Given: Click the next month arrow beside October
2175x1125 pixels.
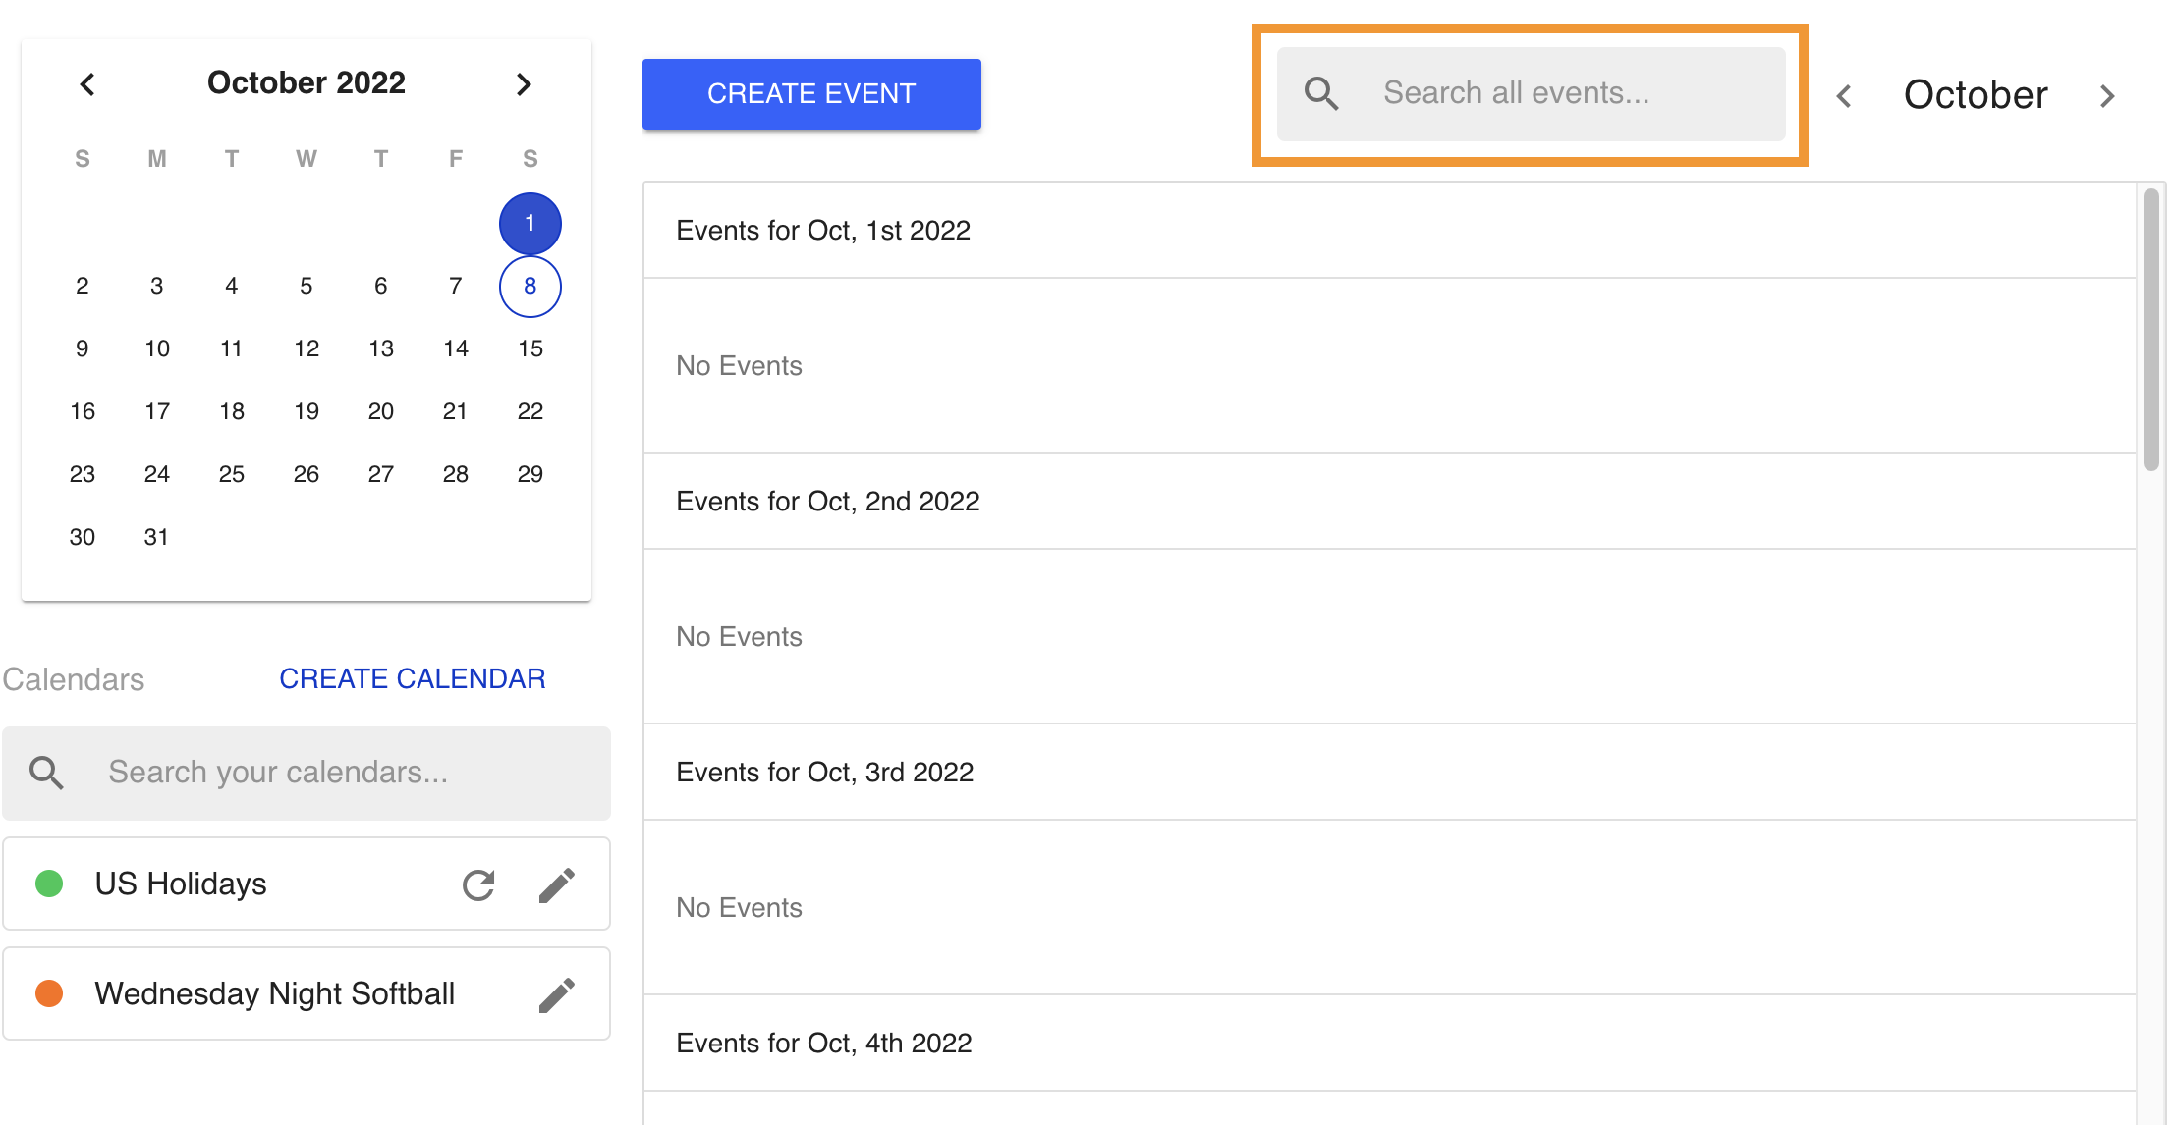Looking at the screenshot, I should tap(2107, 96).
